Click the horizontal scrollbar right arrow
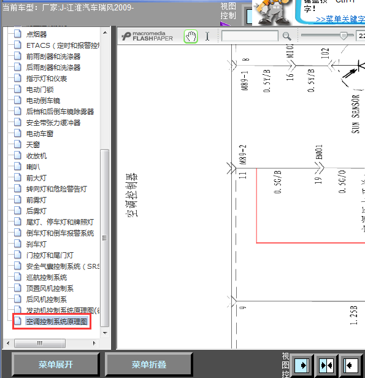 pos(94,343)
